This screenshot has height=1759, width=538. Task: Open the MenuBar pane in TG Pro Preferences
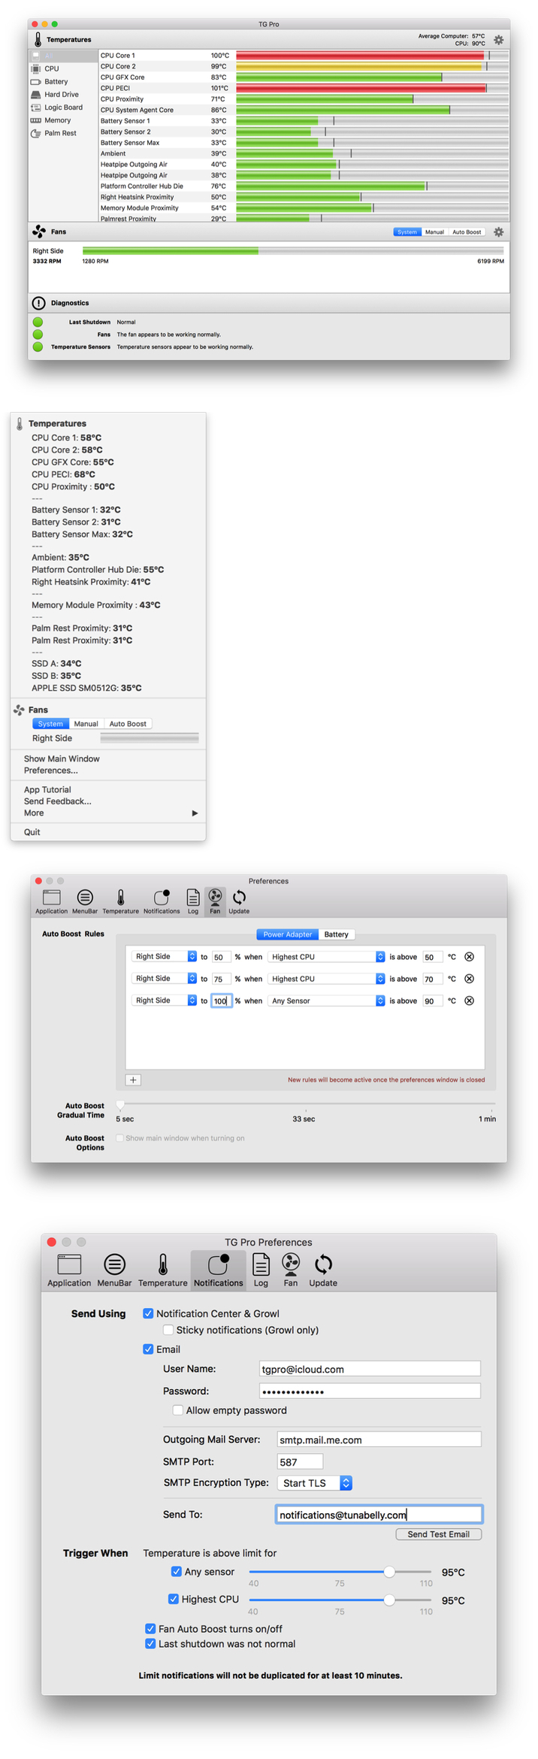(114, 1270)
